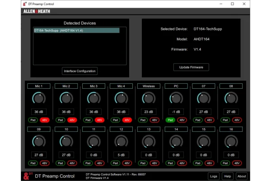Open Interface Configuration
271x181 pixels.
pyautogui.click(x=79, y=71)
